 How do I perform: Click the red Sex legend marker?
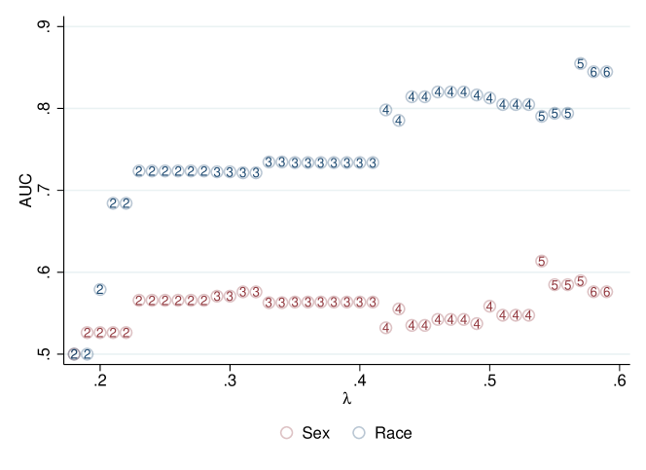[286, 433]
